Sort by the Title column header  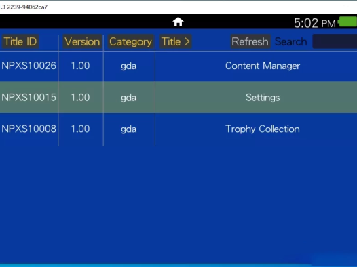pos(176,41)
